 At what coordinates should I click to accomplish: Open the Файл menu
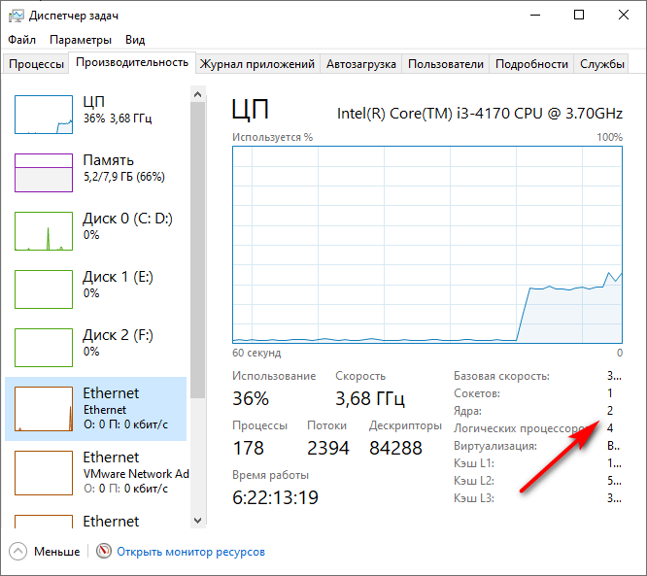pyautogui.click(x=22, y=40)
